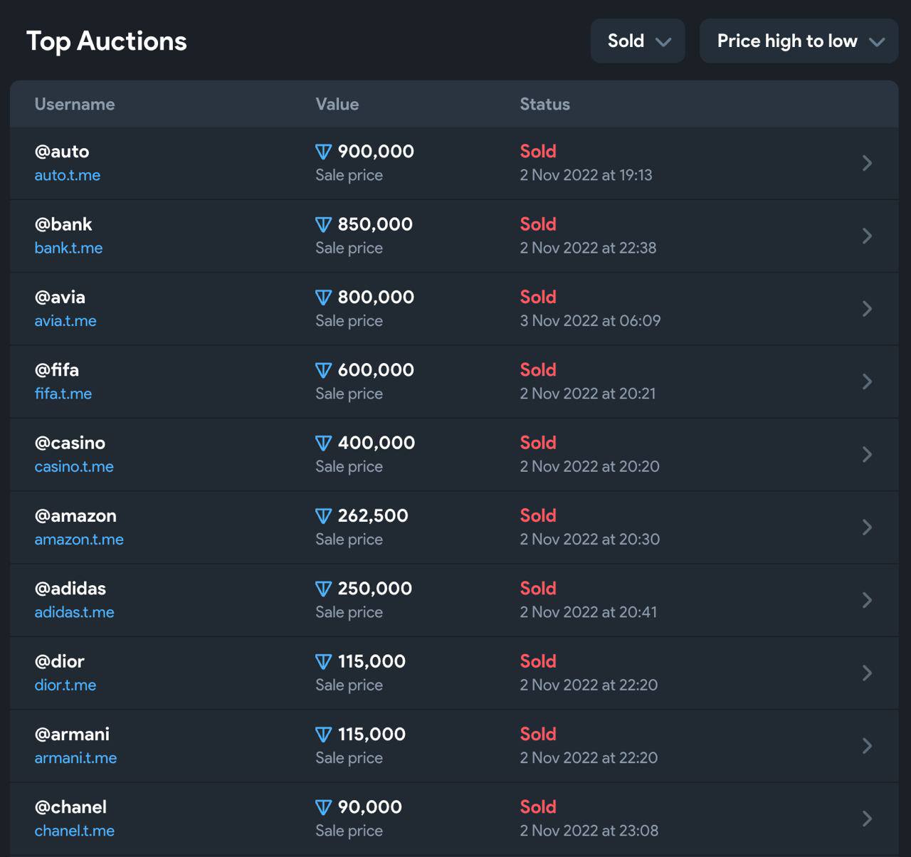Click the chevron arrow on the @fifa row
911x857 pixels.
coord(867,382)
